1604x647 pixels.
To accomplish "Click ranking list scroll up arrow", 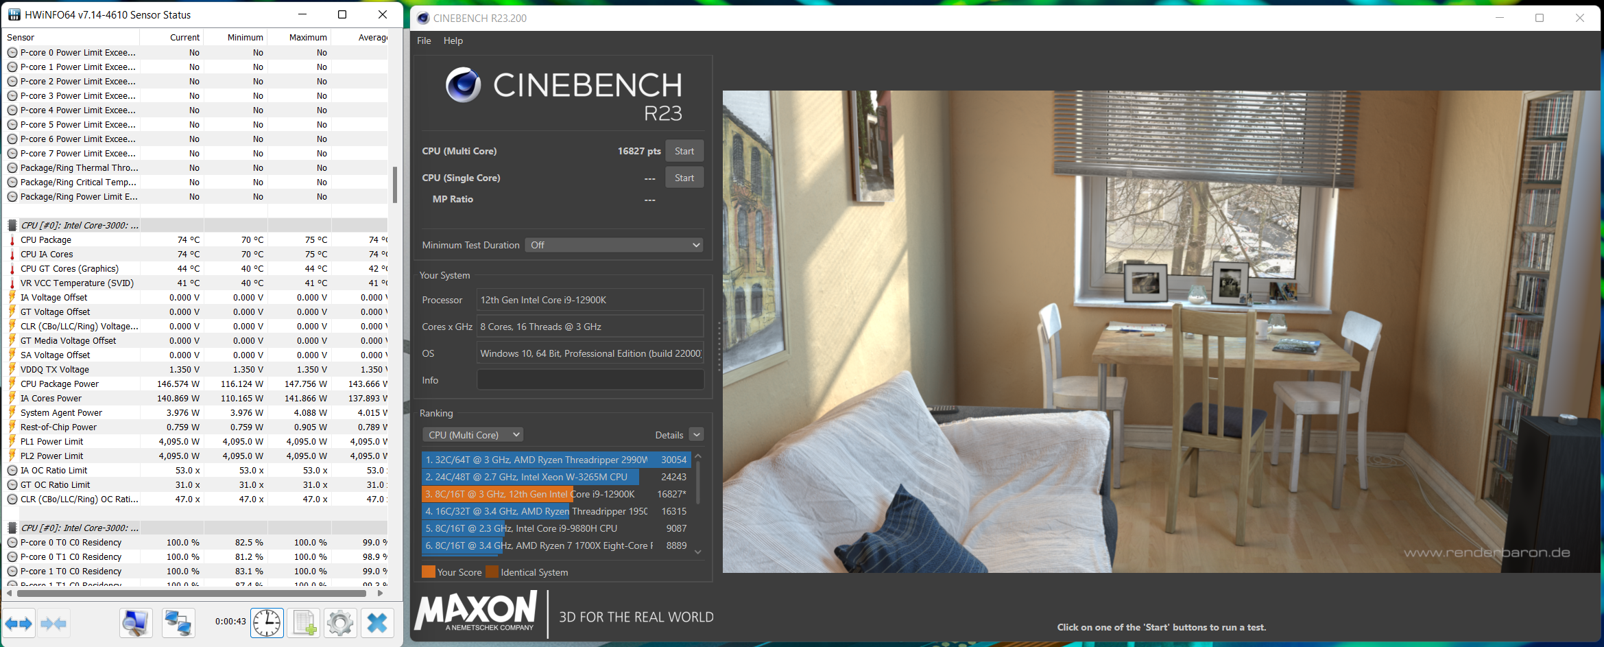I will [698, 456].
